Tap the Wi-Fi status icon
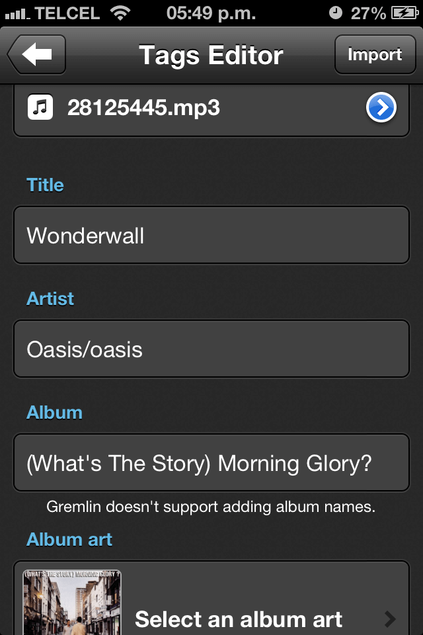The height and width of the screenshot is (635, 423). coord(120,13)
